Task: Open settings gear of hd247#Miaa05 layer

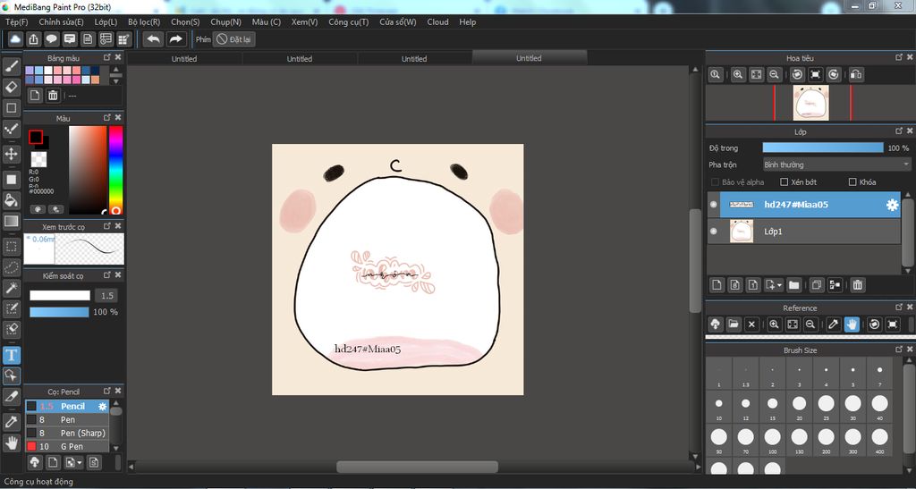Action: pyautogui.click(x=892, y=205)
